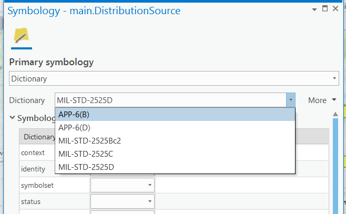Click the context row label
346x214 pixels.
[33, 152]
